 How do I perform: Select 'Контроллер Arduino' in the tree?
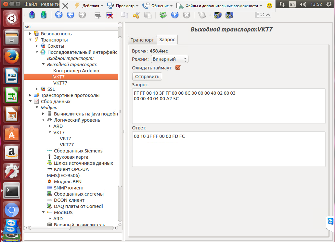pos(76,71)
